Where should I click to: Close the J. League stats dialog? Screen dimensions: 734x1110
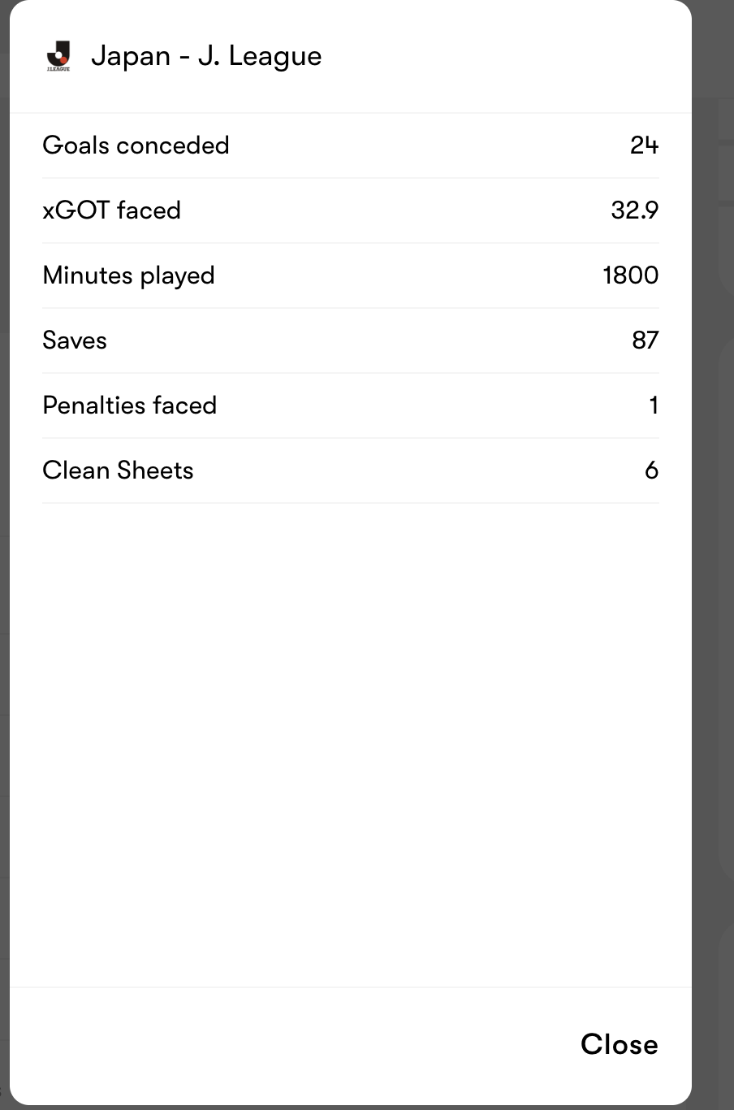coord(619,1044)
